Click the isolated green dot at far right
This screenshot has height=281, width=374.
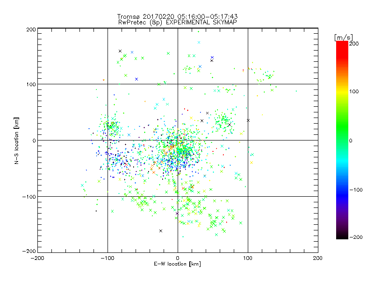coord(296,91)
